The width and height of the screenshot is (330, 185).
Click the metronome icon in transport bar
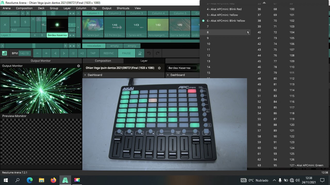[x=140, y=53]
